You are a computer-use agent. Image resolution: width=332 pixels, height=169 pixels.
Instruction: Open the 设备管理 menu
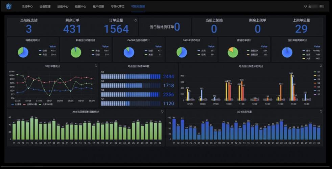45,6
